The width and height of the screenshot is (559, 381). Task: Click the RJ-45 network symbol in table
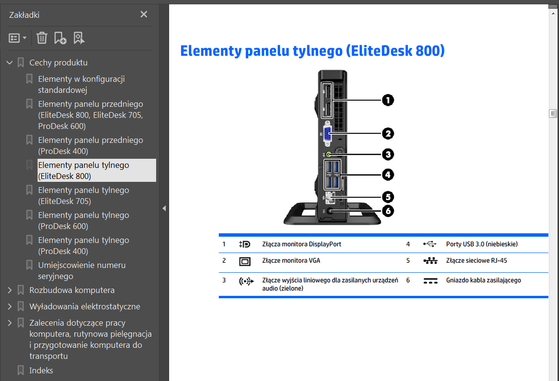(x=430, y=261)
